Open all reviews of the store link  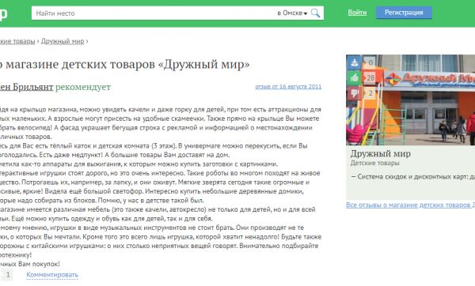pyautogui.click(x=410, y=205)
